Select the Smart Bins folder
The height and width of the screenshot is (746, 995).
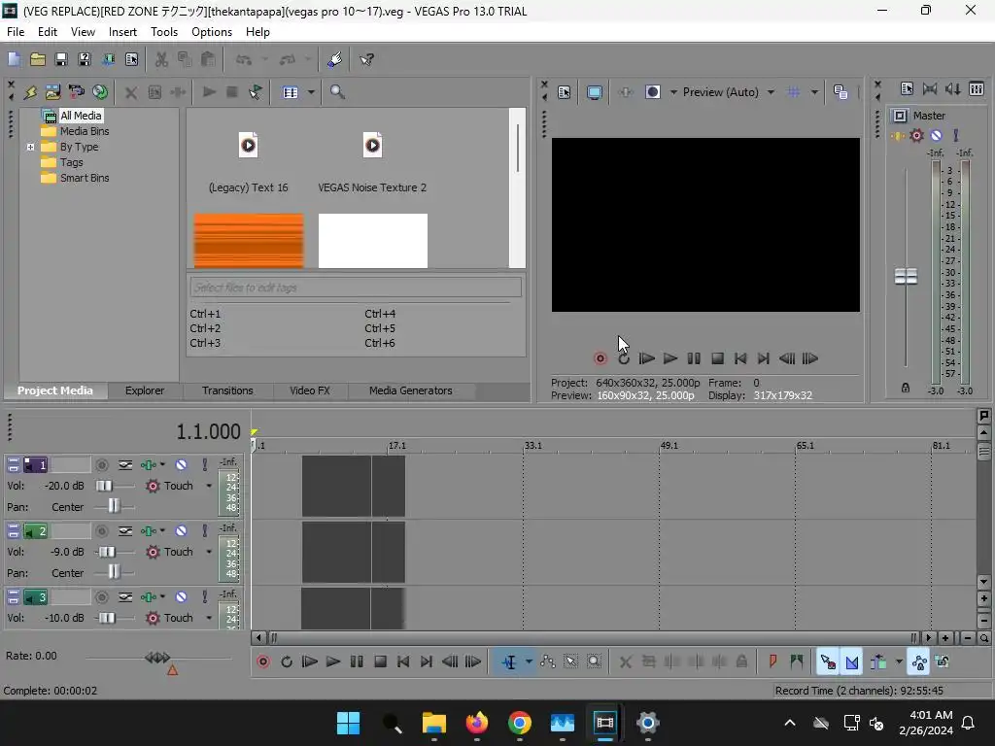point(85,179)
